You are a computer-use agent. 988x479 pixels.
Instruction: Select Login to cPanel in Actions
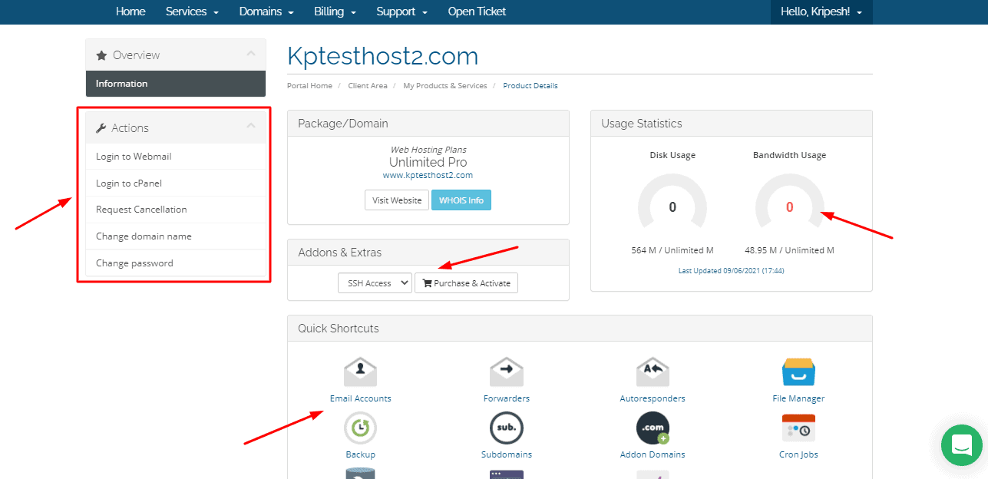click(129, 183)
